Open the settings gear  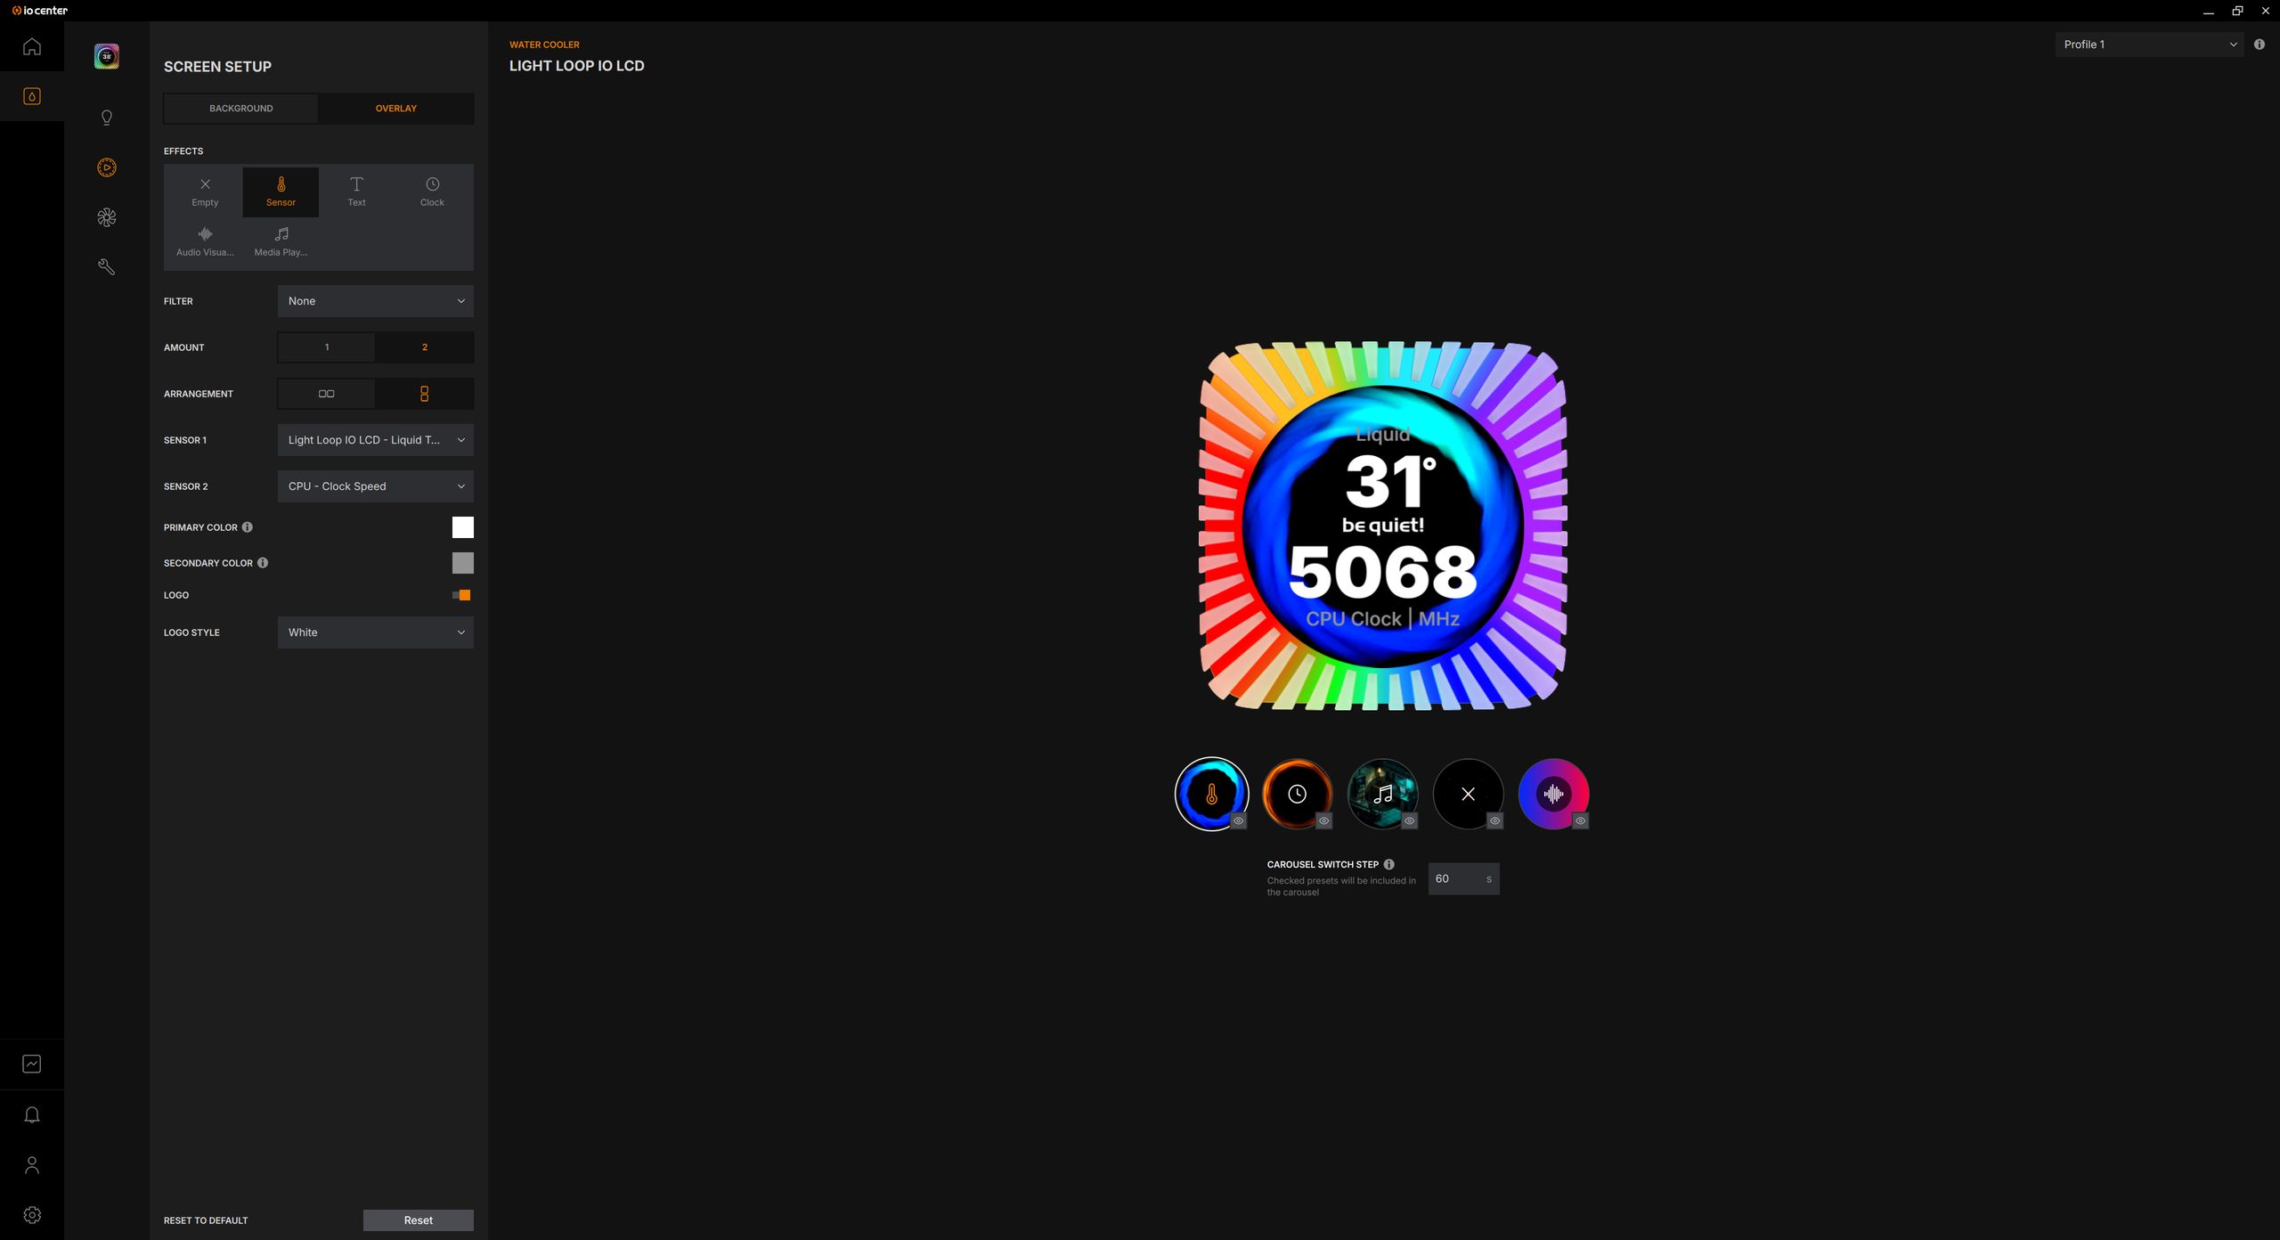pos(32,1215)
